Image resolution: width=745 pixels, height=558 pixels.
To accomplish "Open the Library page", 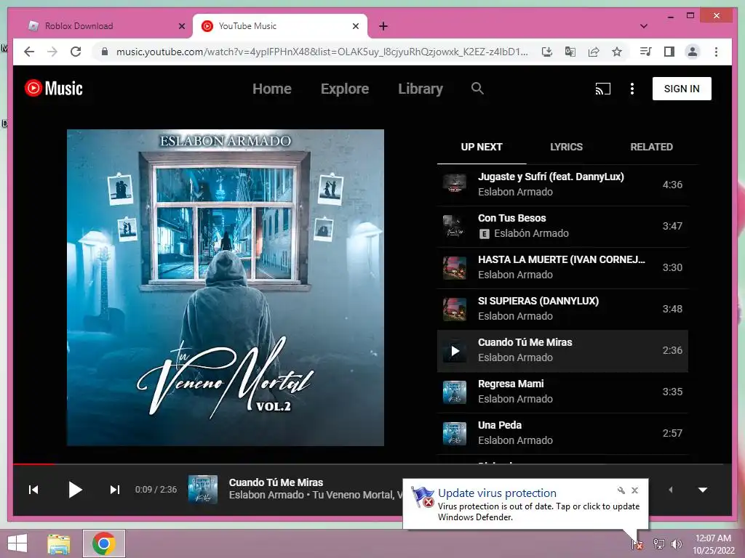I will click(421, 89).
